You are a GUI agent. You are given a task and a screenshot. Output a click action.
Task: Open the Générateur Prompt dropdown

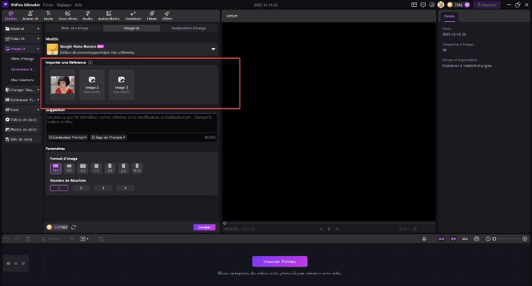(68, 137)
